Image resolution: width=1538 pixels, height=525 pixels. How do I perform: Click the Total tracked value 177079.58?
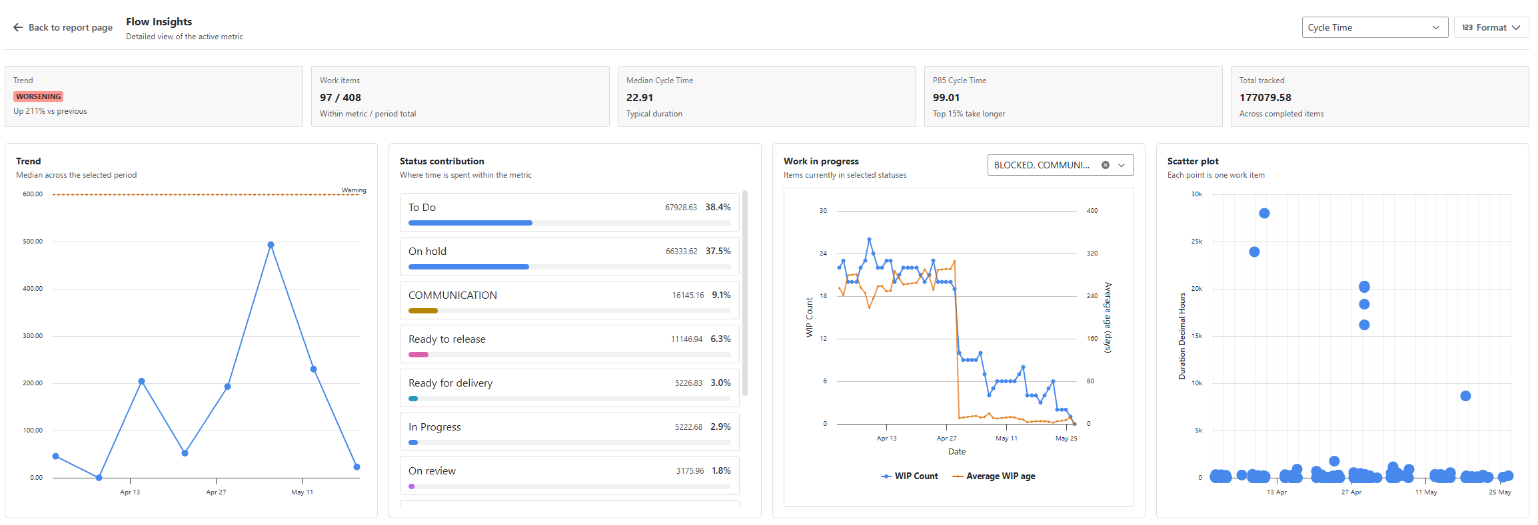[1265, 98]
